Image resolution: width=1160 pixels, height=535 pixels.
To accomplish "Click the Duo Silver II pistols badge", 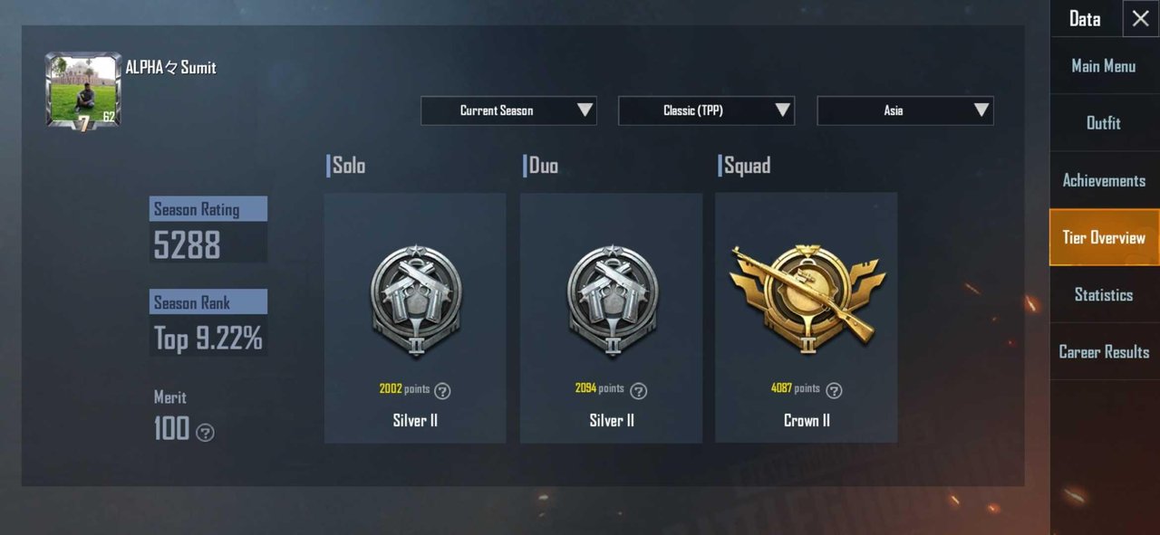I will click(612, 301).
